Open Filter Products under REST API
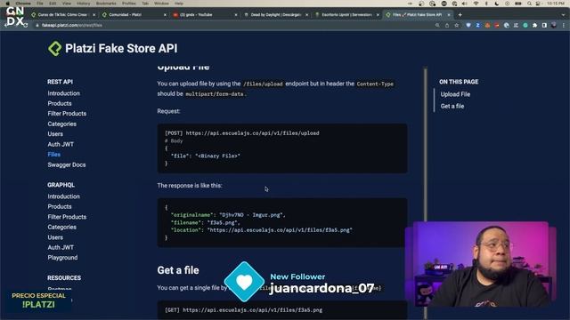The width and height of the screenshot is (570, 320). coord(67,114)
